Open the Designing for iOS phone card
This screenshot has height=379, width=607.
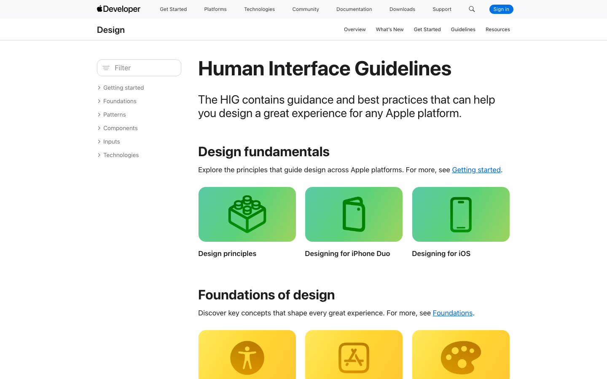(461, 214)
